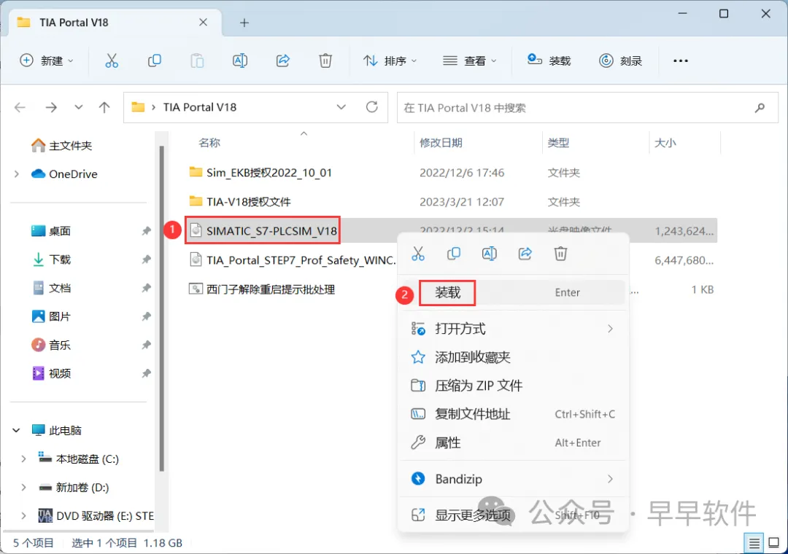
Task: Select 压缩为 ZIP 文件 option
Action: click(513, 386)
